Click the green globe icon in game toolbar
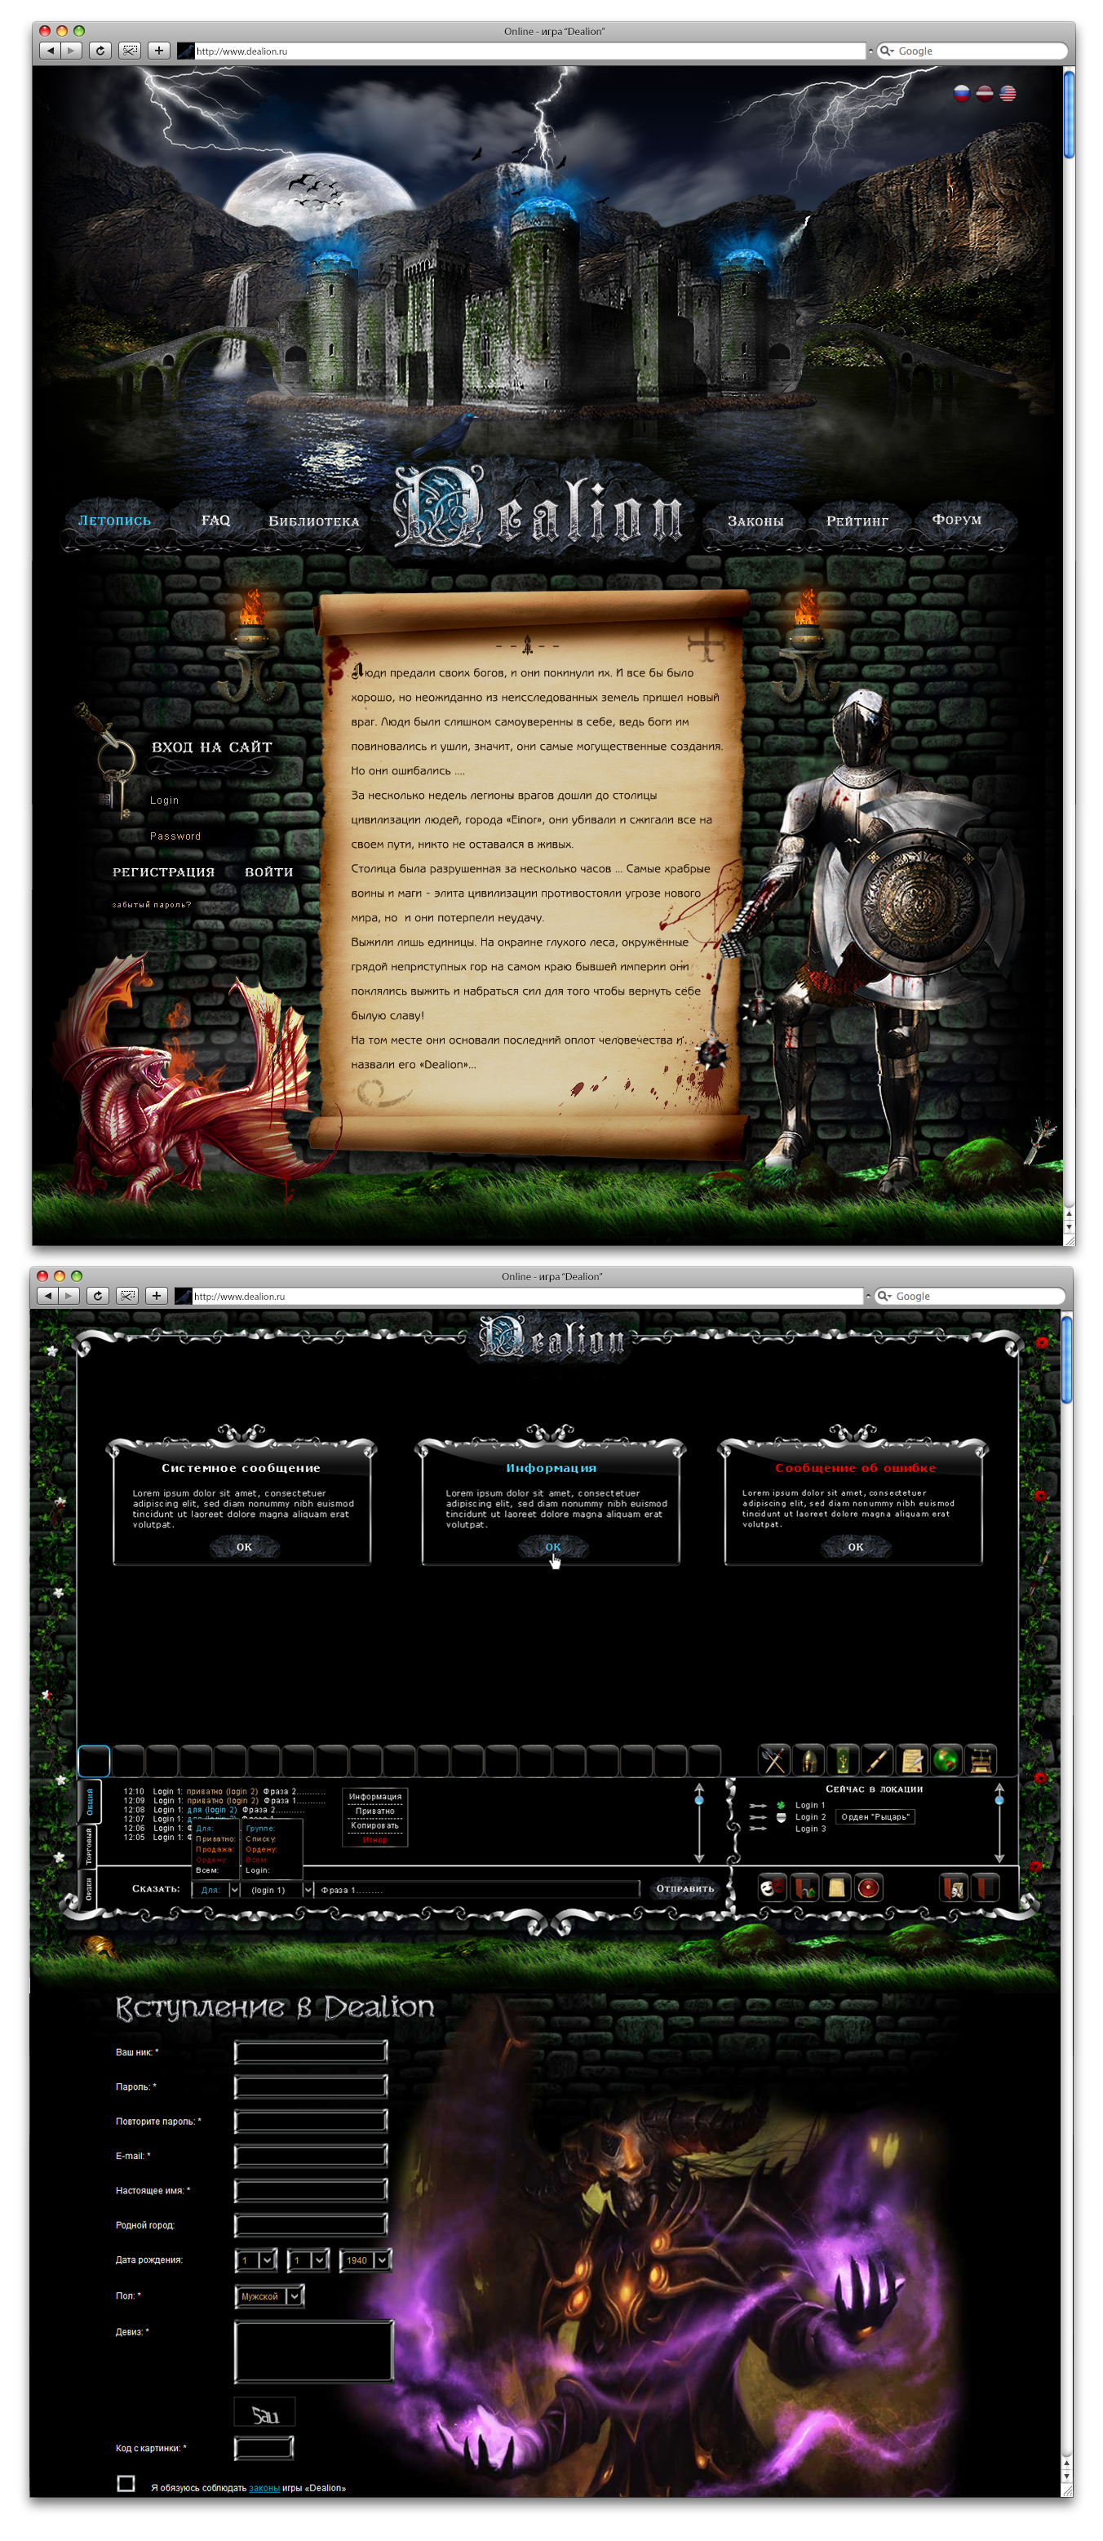The image size is (1103, 2541). (946, 1760)
